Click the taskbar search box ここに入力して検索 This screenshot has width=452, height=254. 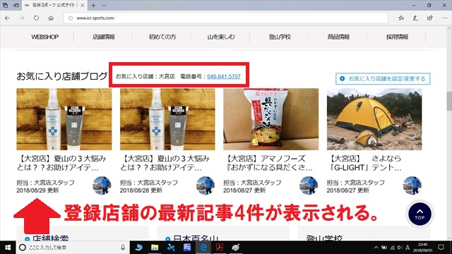click(72, 248)
